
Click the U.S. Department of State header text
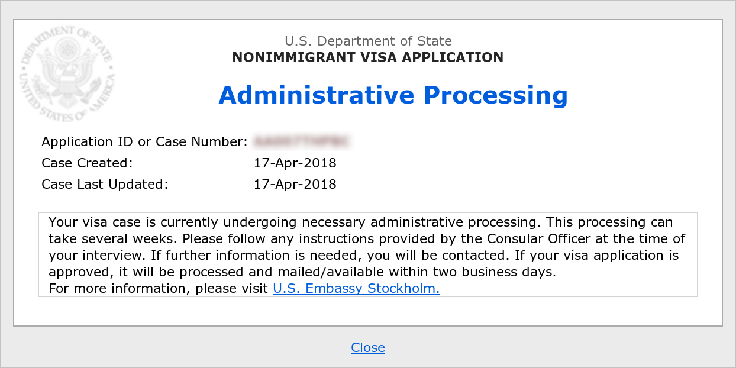367,41
